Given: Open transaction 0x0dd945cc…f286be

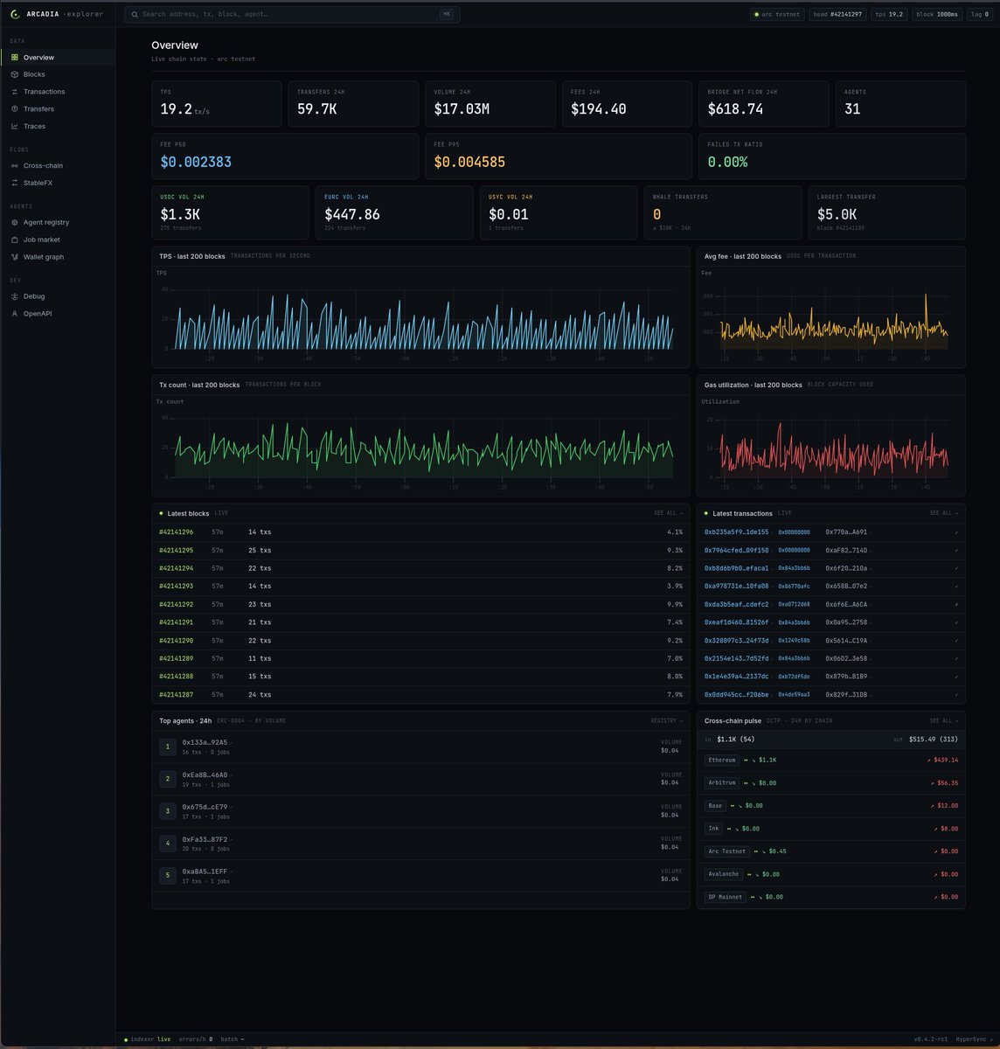Looking at the screenshot, I should [x=736, y=695].
